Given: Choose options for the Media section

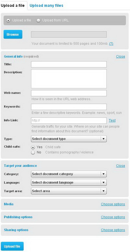Looking at the screenshot, I should [113, 204].
